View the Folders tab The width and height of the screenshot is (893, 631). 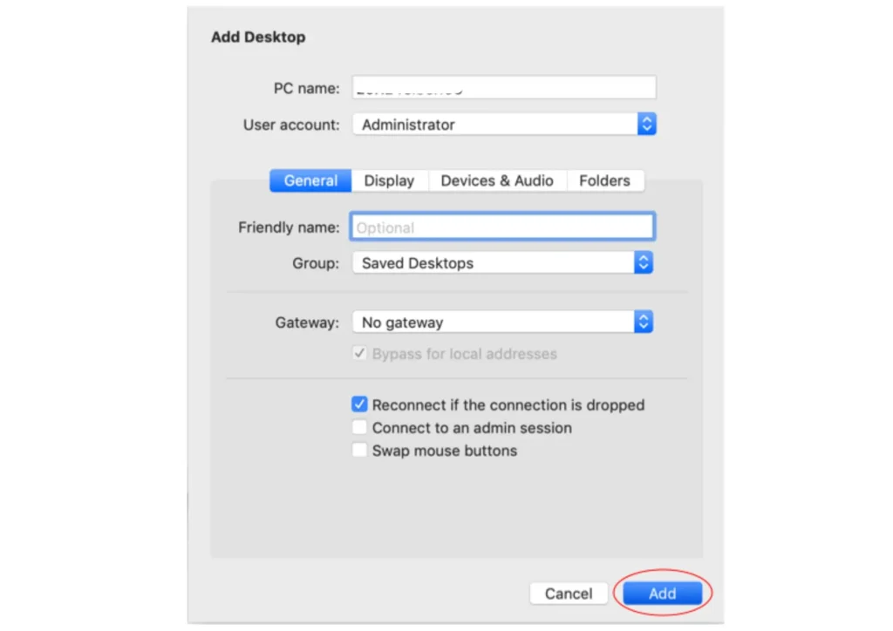(x=605, y=180)
